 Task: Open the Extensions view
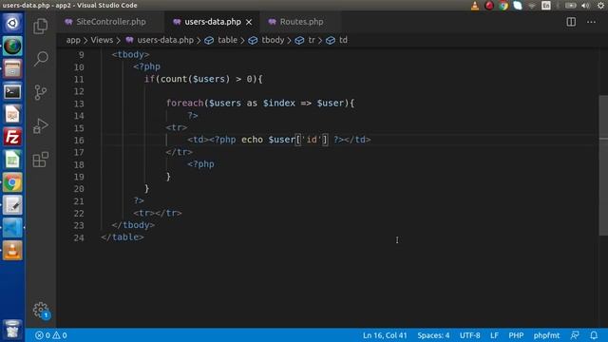tap(40, 159)
